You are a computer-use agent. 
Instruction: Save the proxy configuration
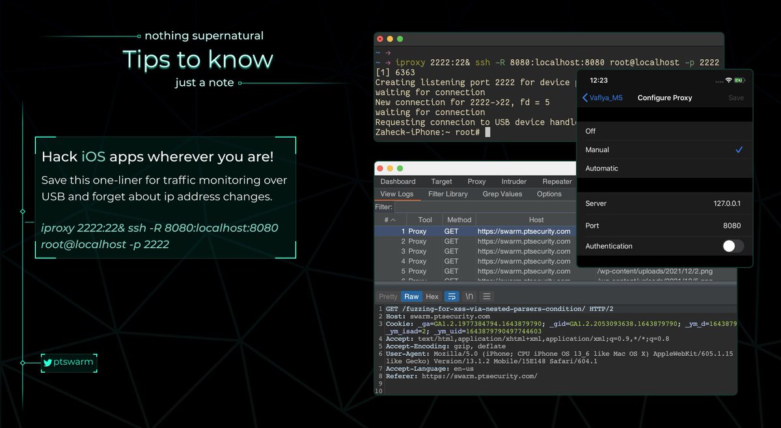tap(736, 98)
